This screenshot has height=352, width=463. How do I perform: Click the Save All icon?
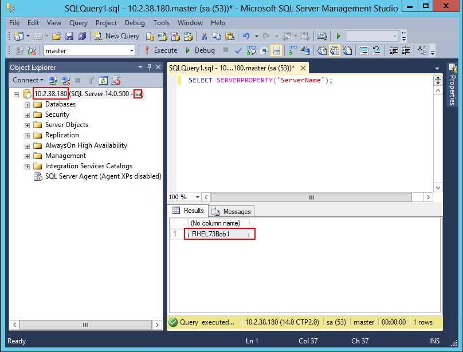[82, 36]
